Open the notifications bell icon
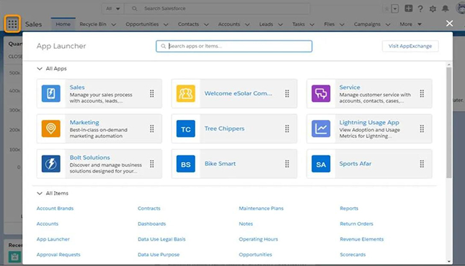 445,9
